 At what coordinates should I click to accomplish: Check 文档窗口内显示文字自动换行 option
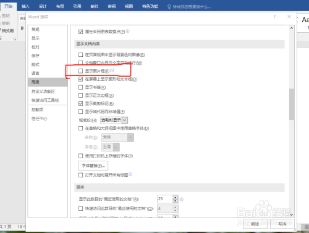tap(80, 63)
